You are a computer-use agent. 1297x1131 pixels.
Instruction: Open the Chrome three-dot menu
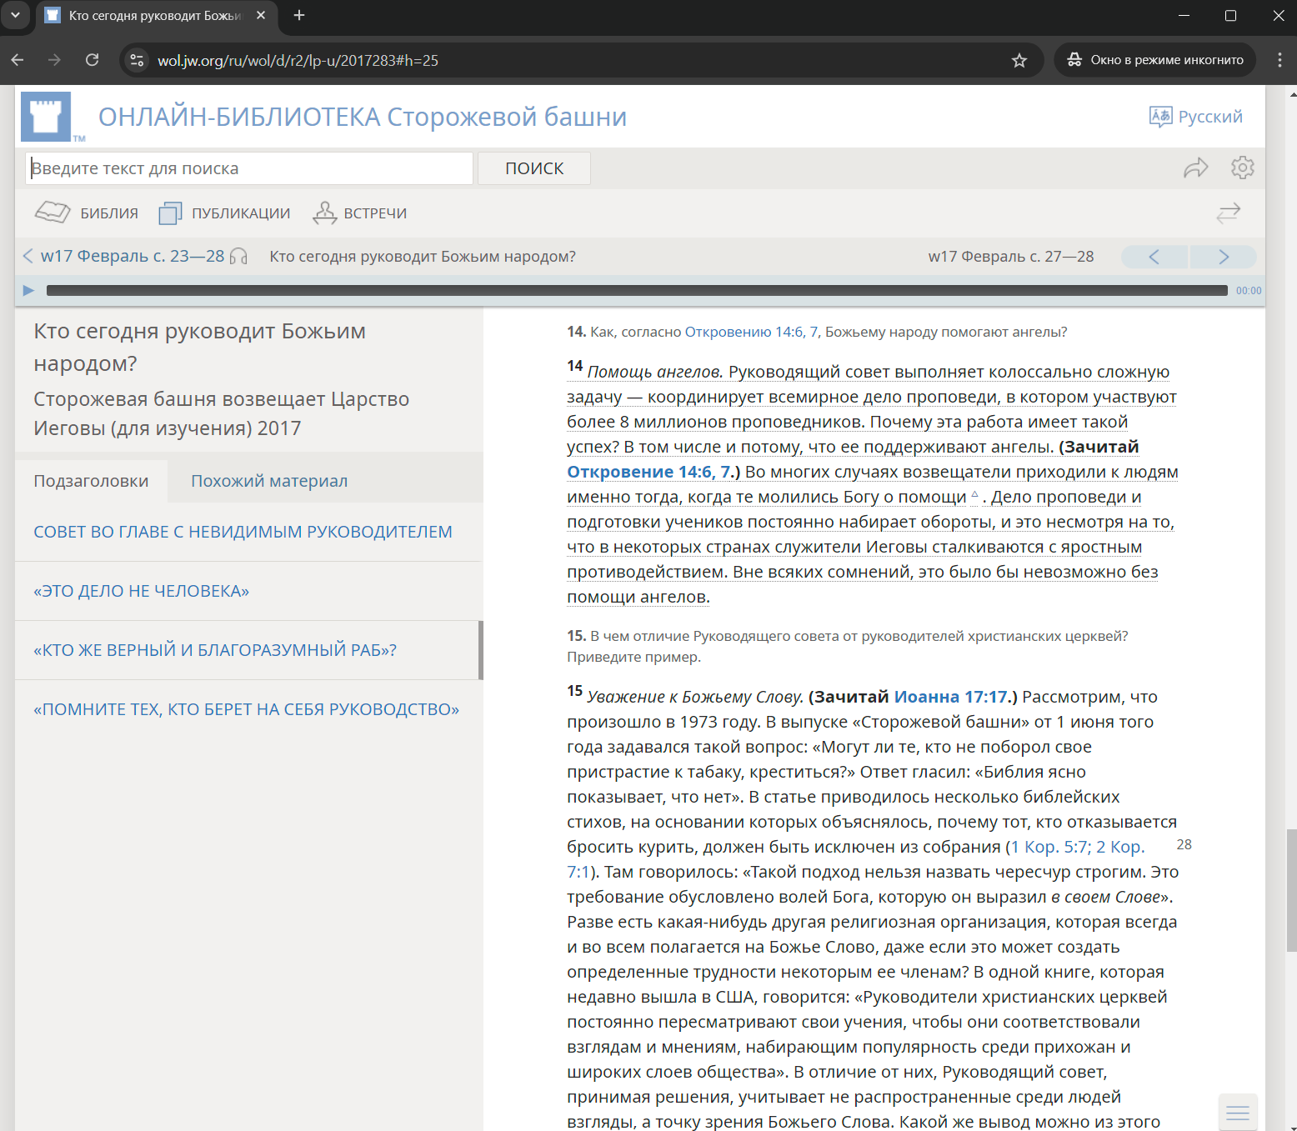coord(1279,60)
